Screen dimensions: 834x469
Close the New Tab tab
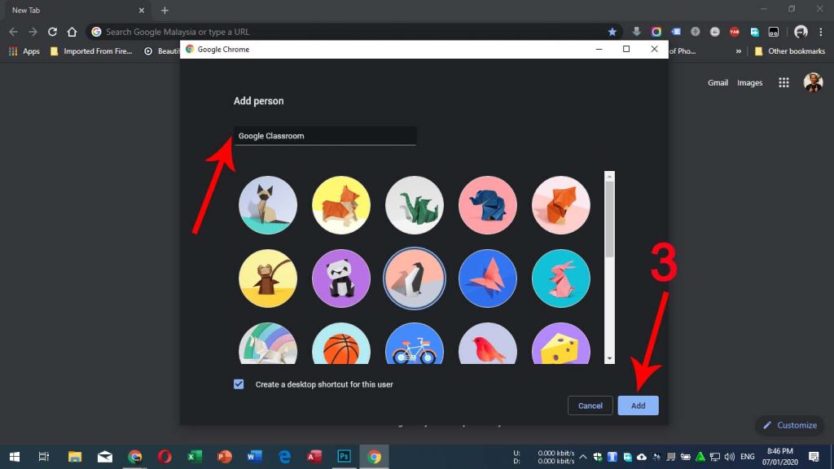[x=142, y=10]
